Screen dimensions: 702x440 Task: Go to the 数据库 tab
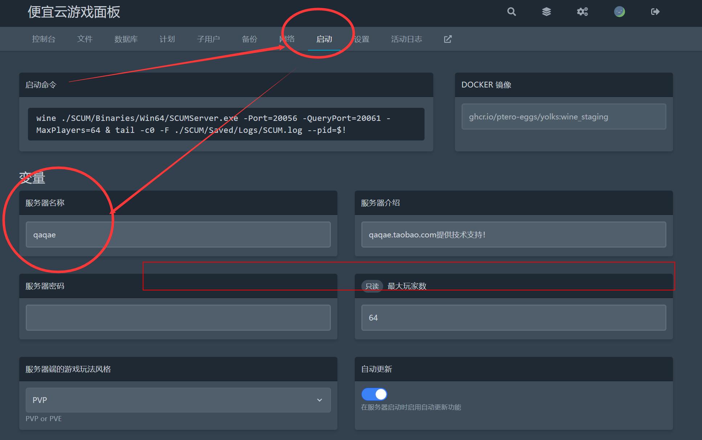click(x=126, y=39)
